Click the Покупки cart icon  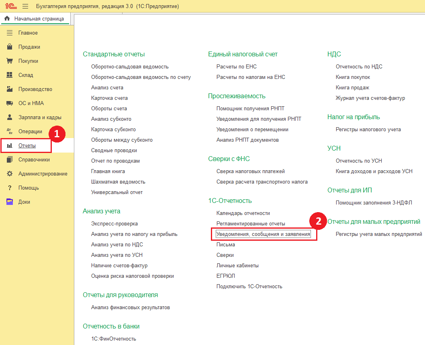click(x=10, y=61)
